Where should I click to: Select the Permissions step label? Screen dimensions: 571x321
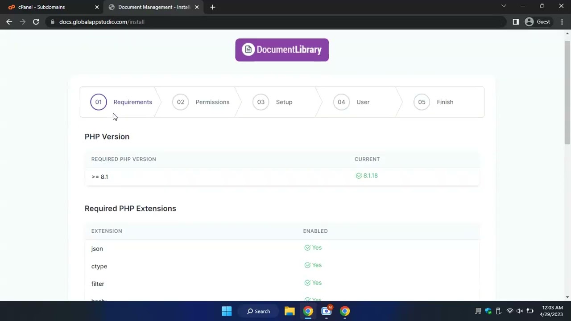[212, 102]
